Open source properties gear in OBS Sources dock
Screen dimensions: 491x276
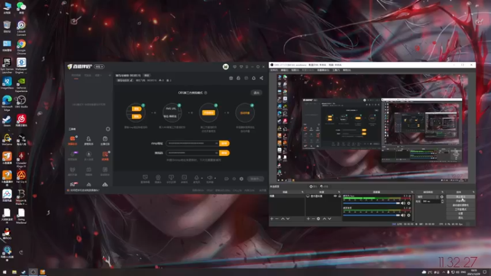[318, 219]
